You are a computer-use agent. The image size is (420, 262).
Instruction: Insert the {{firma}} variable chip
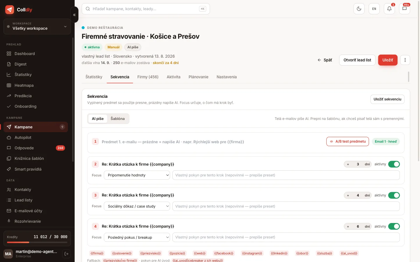coord(97,253)
